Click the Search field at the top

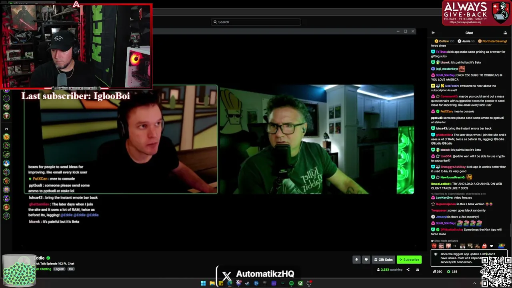(x=256, y=22)
